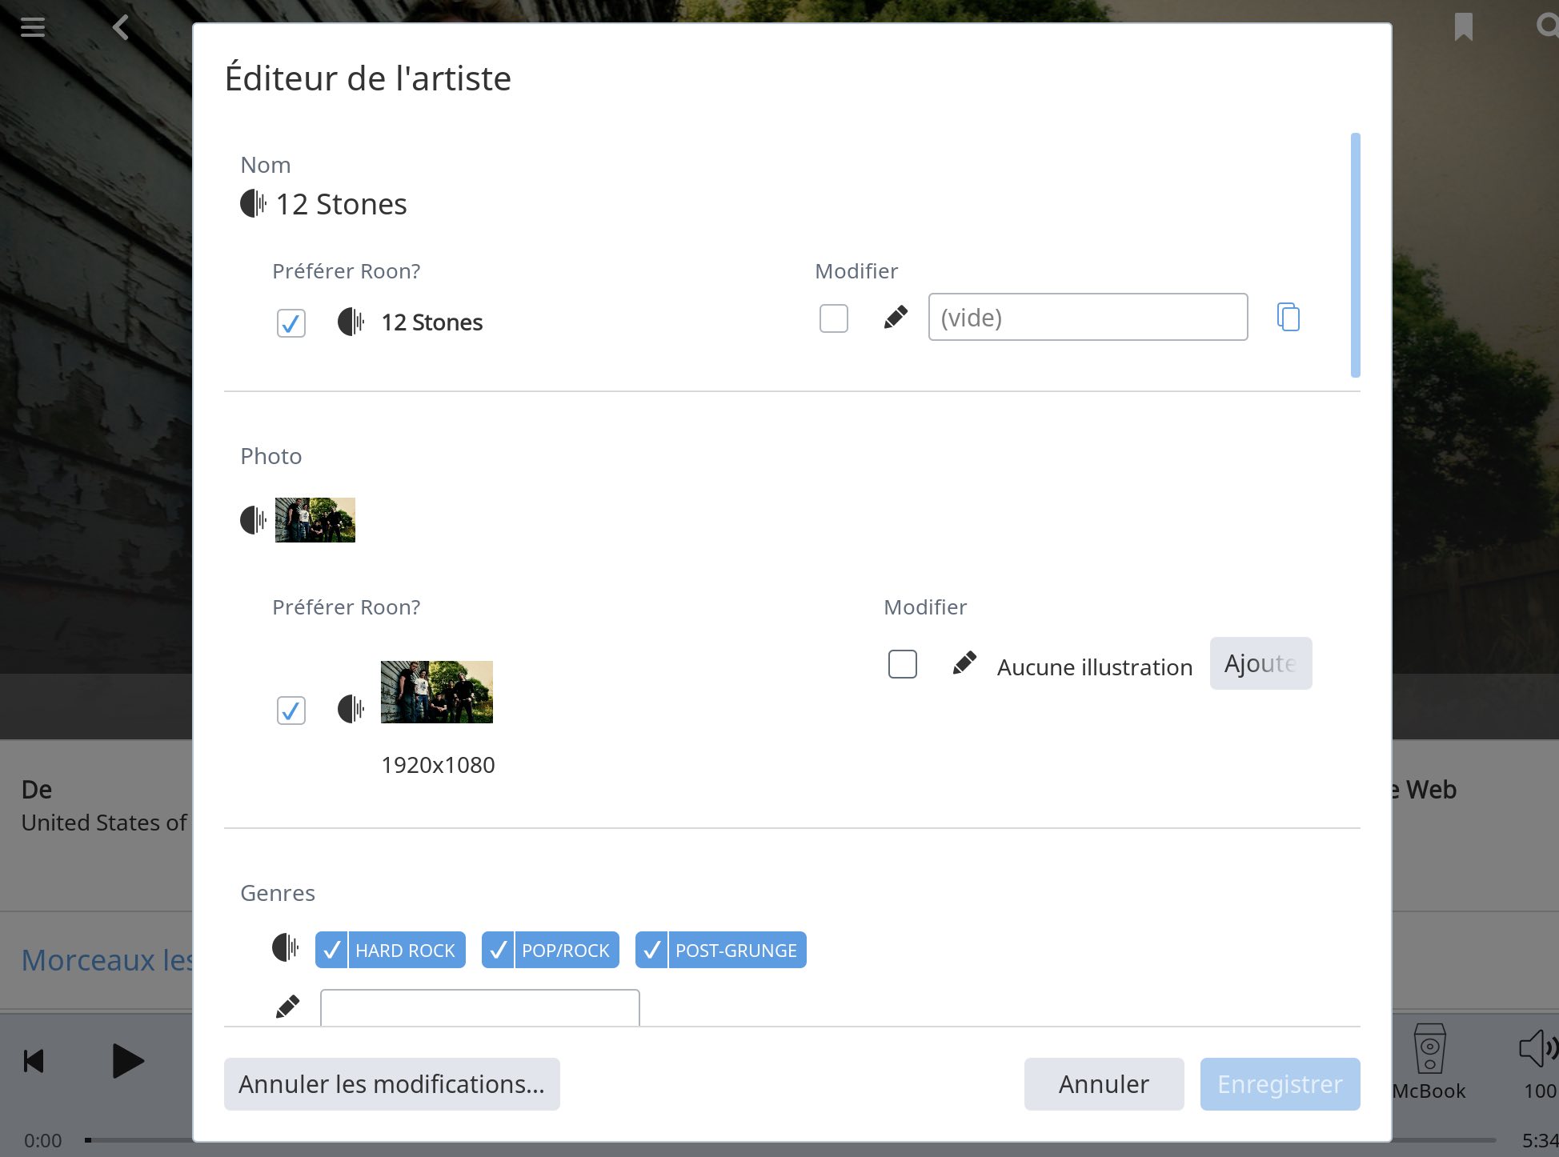Open the hamburger menu icon
The image size is (1559, 1157).
pos(33,27)
